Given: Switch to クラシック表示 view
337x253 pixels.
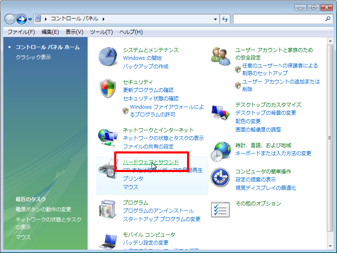Looking at the screenshot, I should coord(33,57).
